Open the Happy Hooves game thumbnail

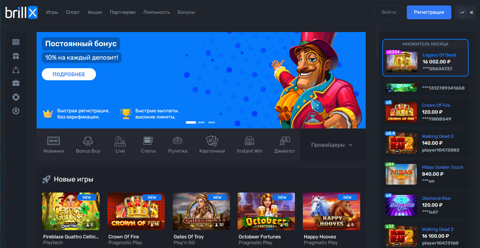pos(332,211)
